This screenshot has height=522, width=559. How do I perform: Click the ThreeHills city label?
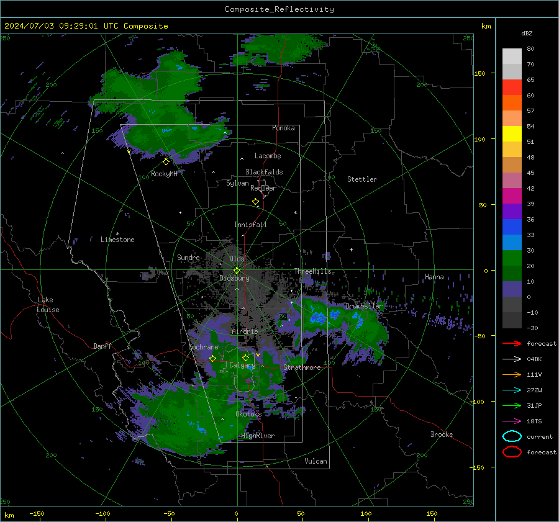pos(312,271)
